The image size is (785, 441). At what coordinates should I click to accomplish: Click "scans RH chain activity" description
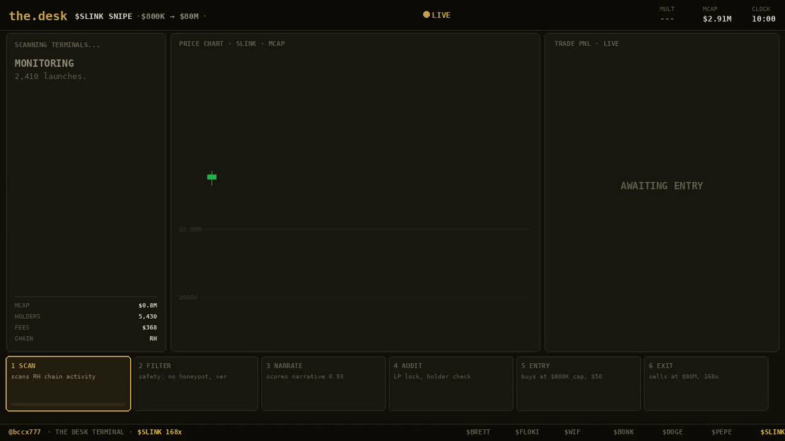[x=53, y=376]
